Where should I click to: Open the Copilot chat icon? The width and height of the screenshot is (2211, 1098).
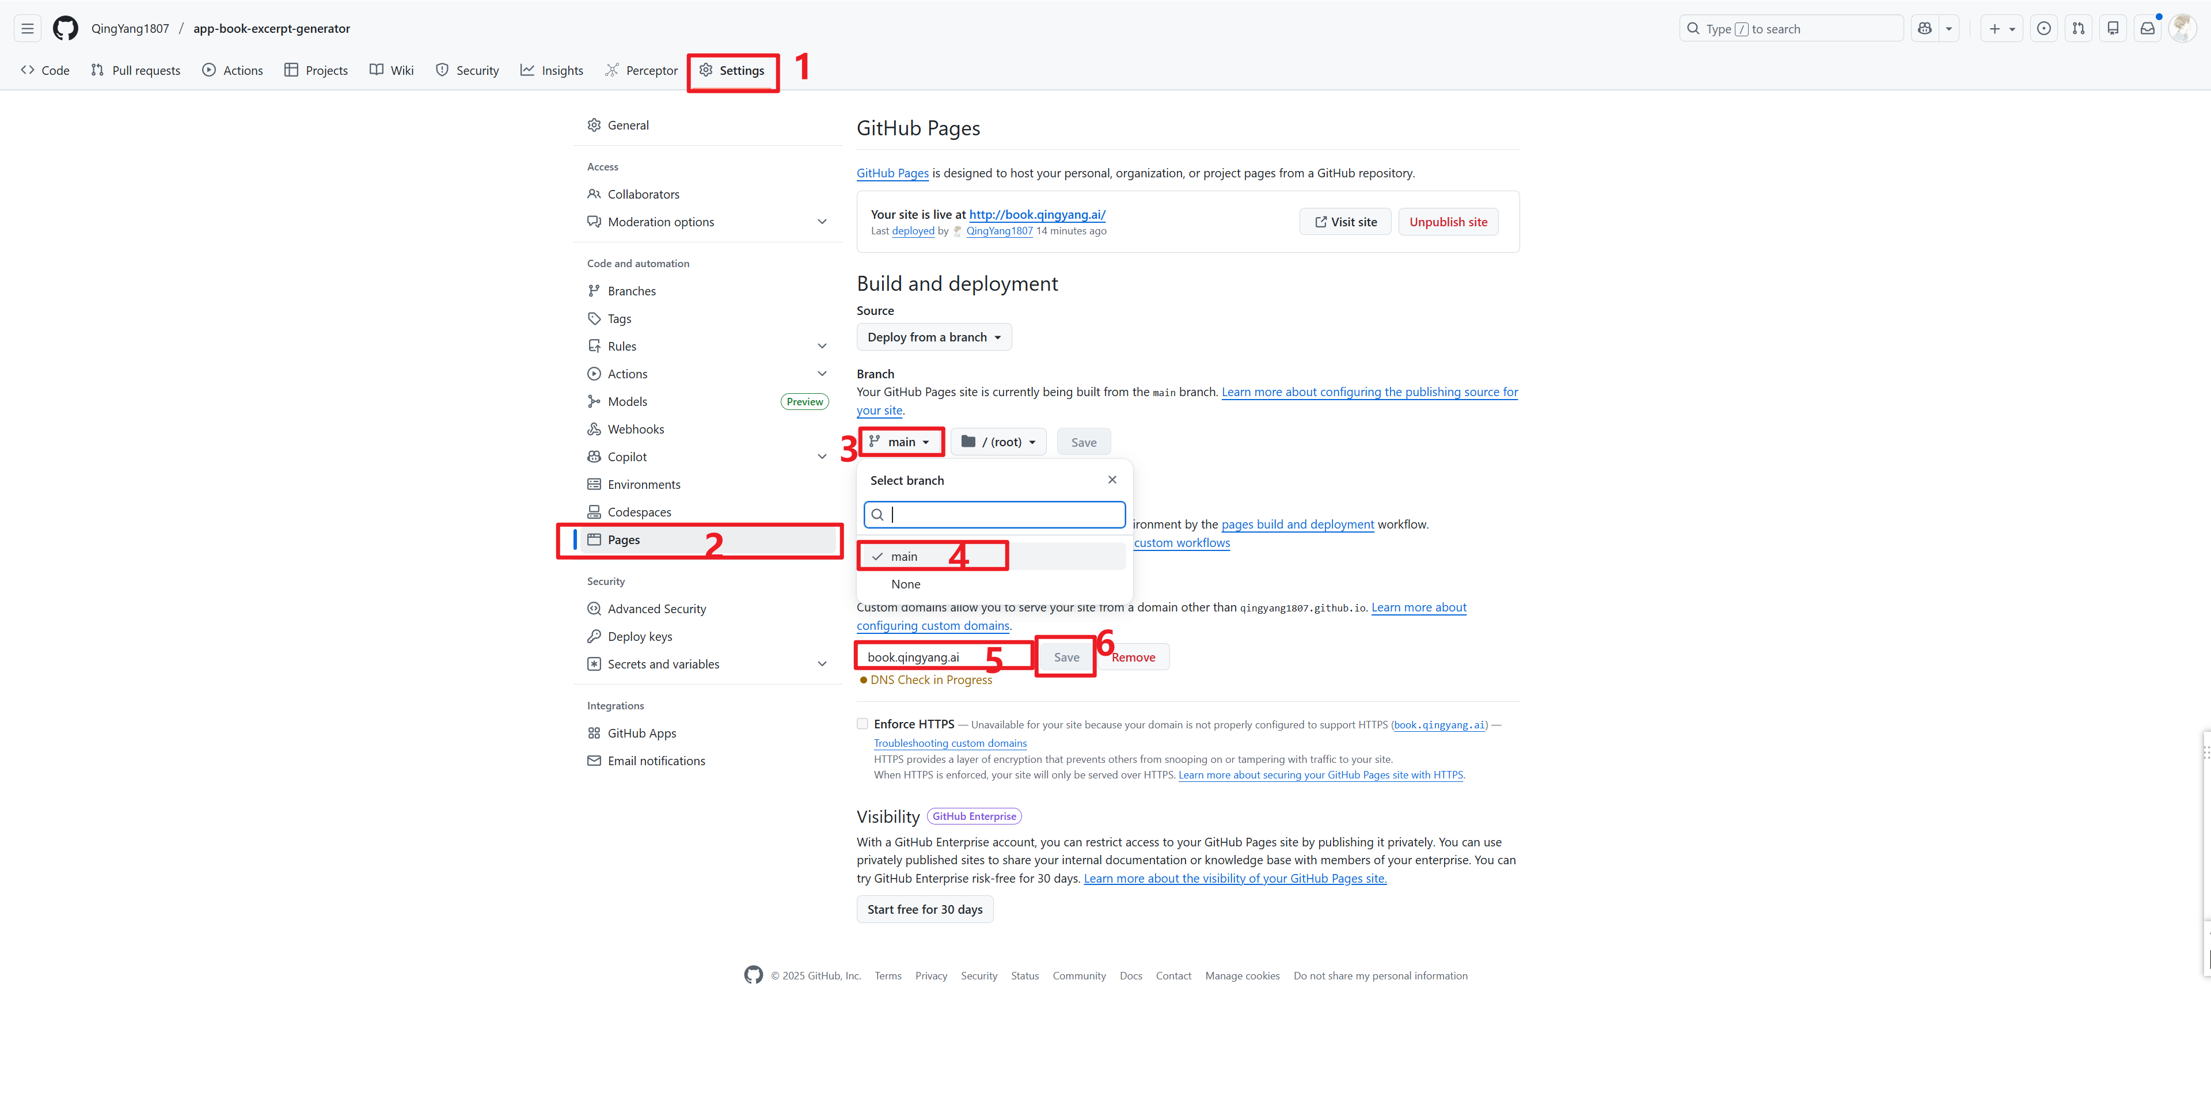[x=1925, y=28]
